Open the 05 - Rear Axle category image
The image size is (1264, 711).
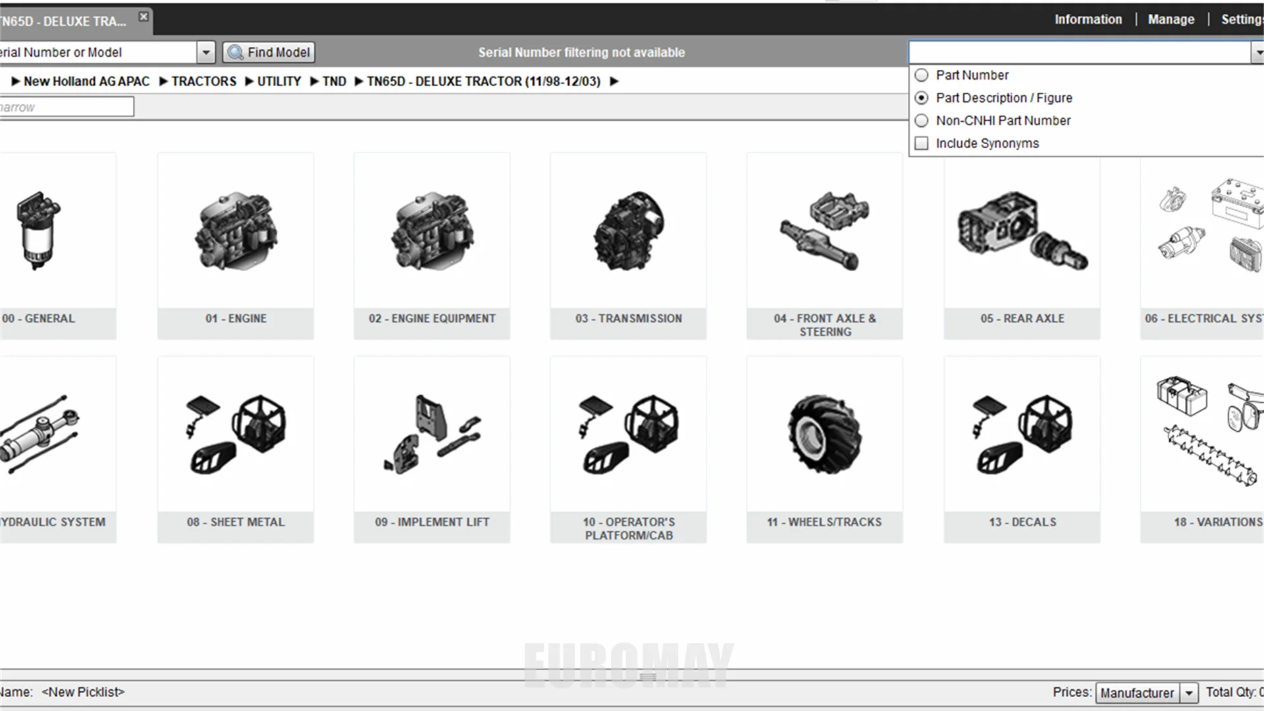tap(1022, 232)
